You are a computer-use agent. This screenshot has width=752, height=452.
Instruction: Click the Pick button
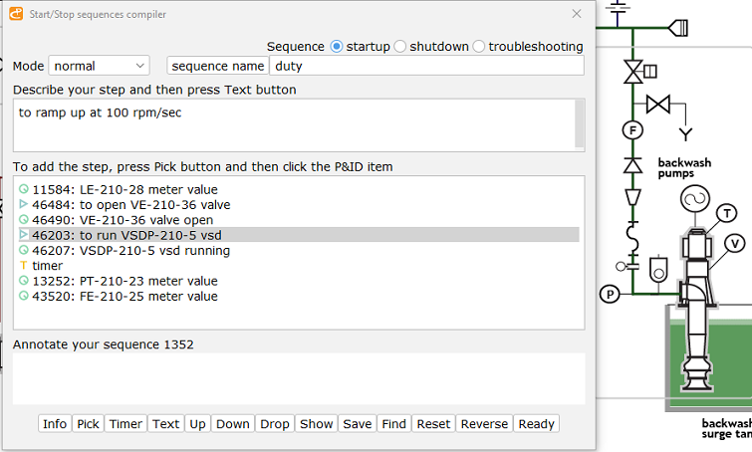[88, 424]
